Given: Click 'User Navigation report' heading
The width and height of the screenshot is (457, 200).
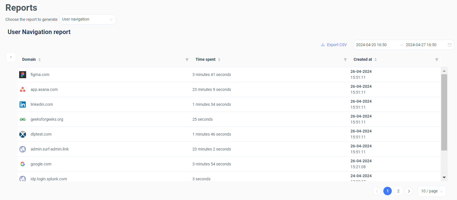Looking at the screenshot, I should 39,32.
